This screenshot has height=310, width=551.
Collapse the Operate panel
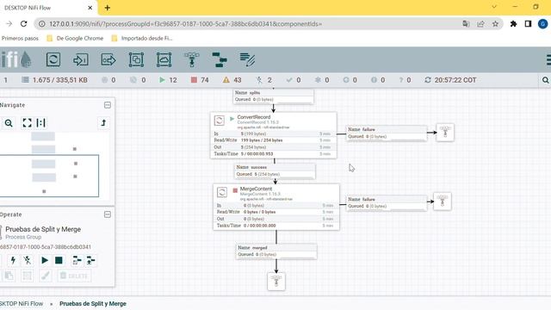click(x=108, y=214)
